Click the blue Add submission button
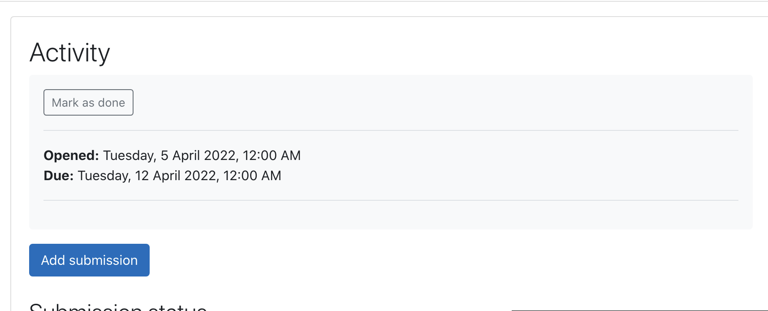Image resolution: width=768 pixels, height=311 pixels. tap(89, 260)
